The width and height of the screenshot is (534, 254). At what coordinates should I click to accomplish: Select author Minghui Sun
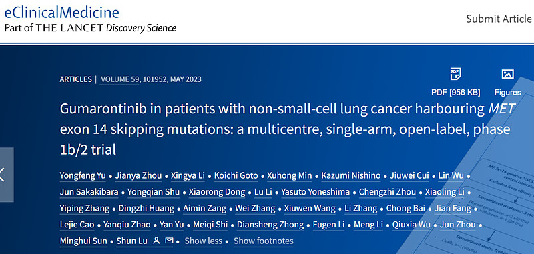point(83,241)
